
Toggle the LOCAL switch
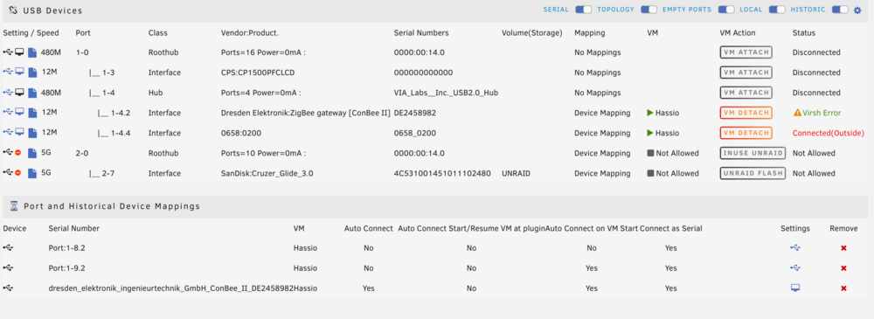(x=777, y=10)
